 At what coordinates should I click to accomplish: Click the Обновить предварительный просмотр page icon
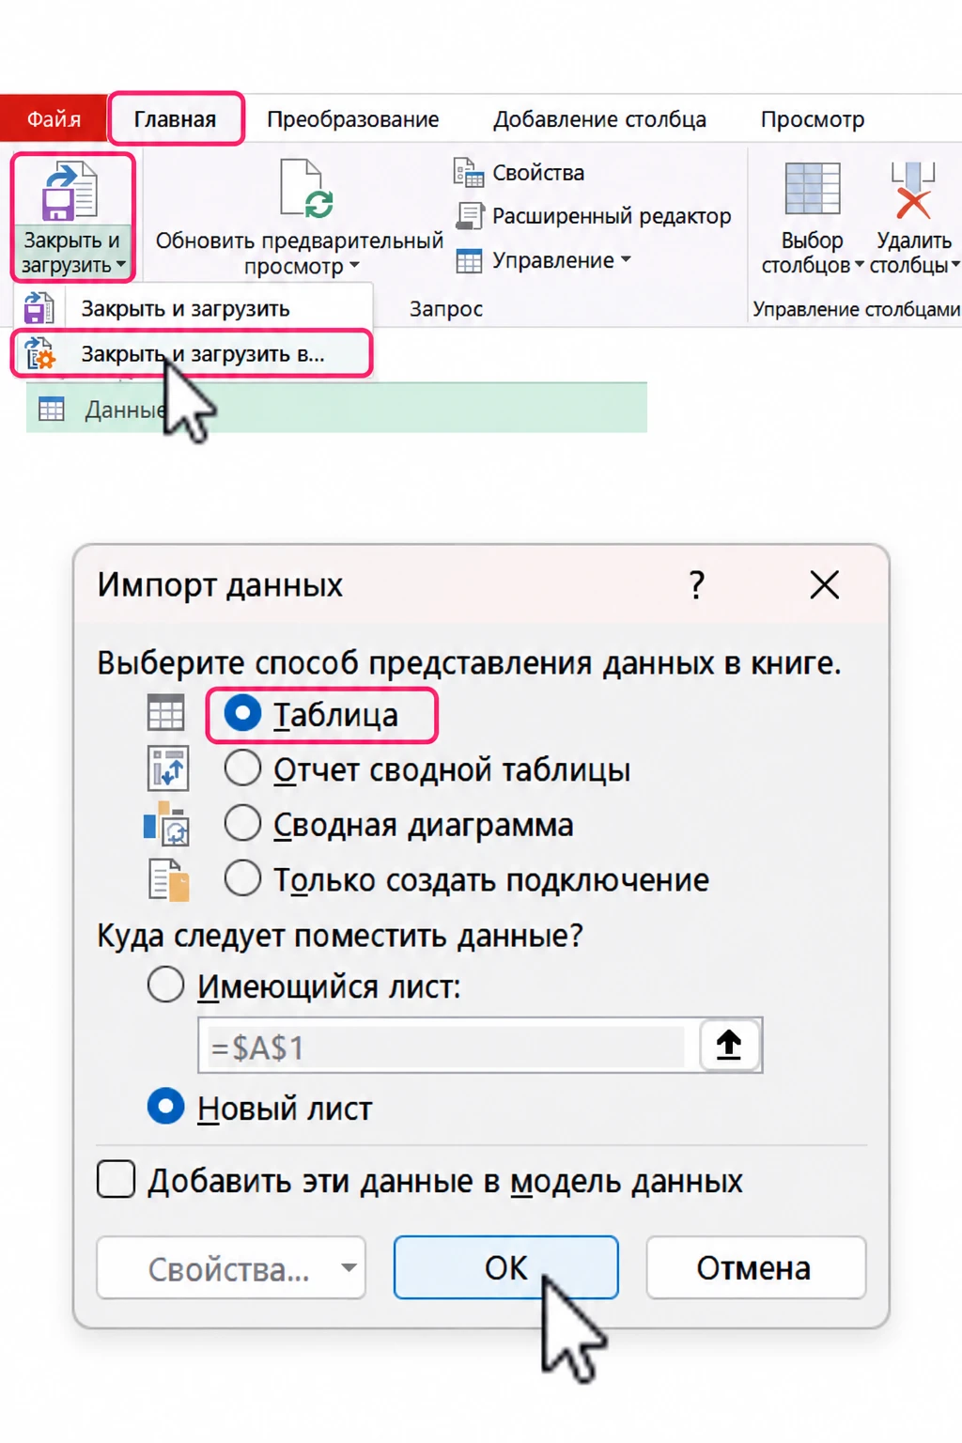coord(307,189)
